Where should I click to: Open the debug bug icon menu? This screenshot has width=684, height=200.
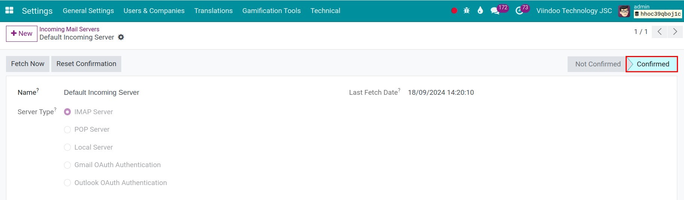click(466, 11)
